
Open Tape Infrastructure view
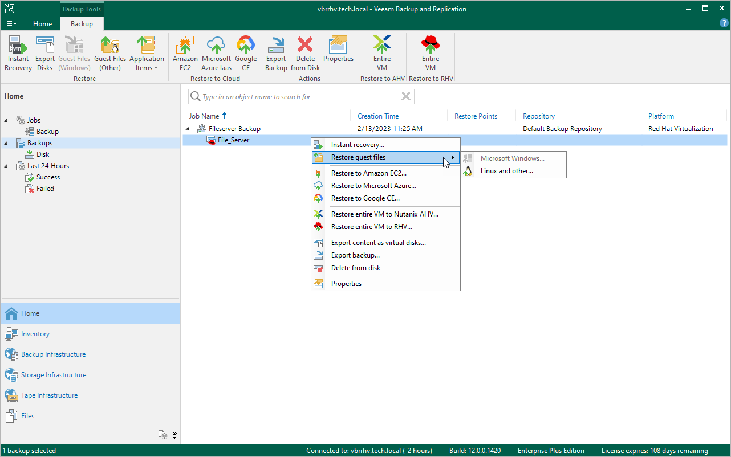tap(90, 395)
